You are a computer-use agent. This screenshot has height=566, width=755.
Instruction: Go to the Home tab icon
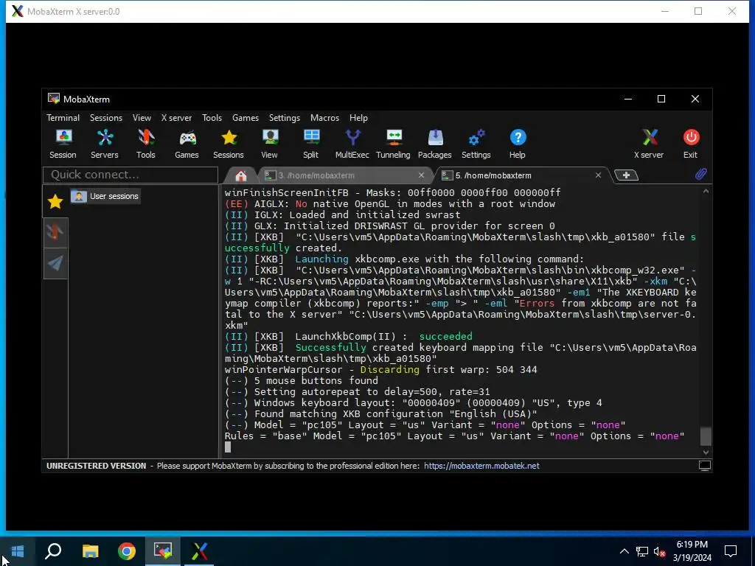tap(241, 175)
